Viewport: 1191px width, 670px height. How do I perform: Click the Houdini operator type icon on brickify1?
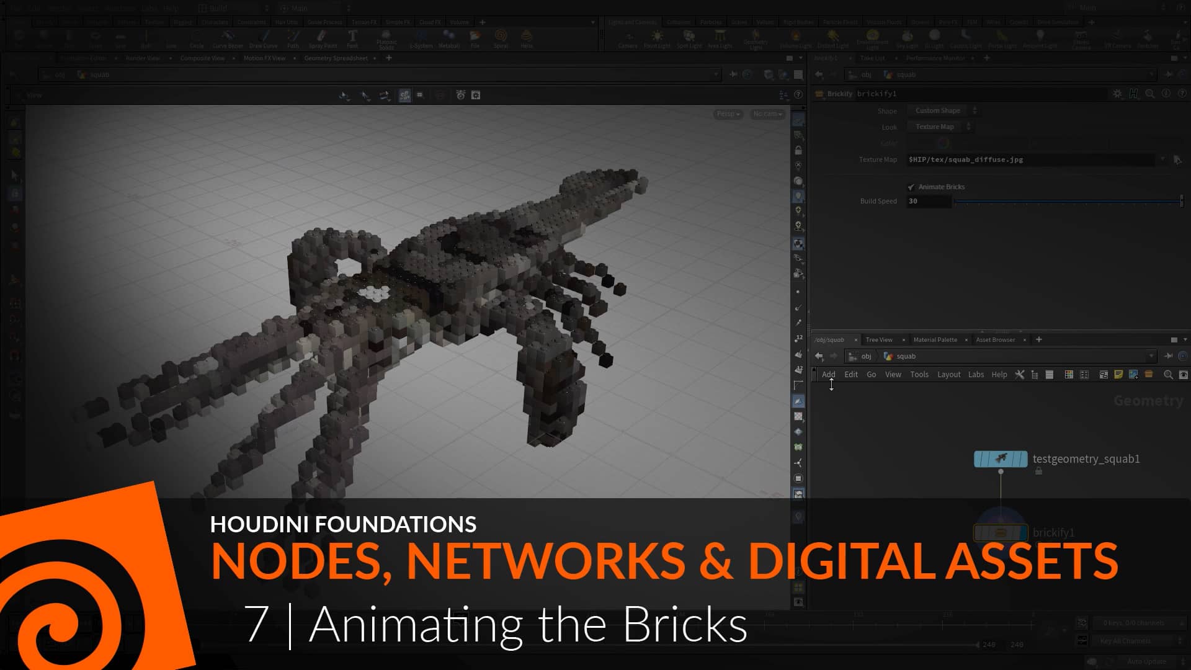[1133, 94]
